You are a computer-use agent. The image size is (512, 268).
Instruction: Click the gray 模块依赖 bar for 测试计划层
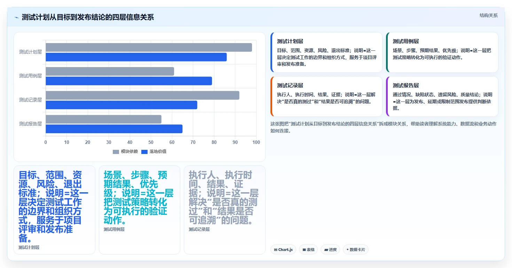(x=149, y=47)
